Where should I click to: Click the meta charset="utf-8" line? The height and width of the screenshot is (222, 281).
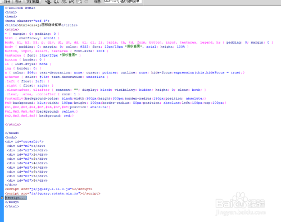27,21
